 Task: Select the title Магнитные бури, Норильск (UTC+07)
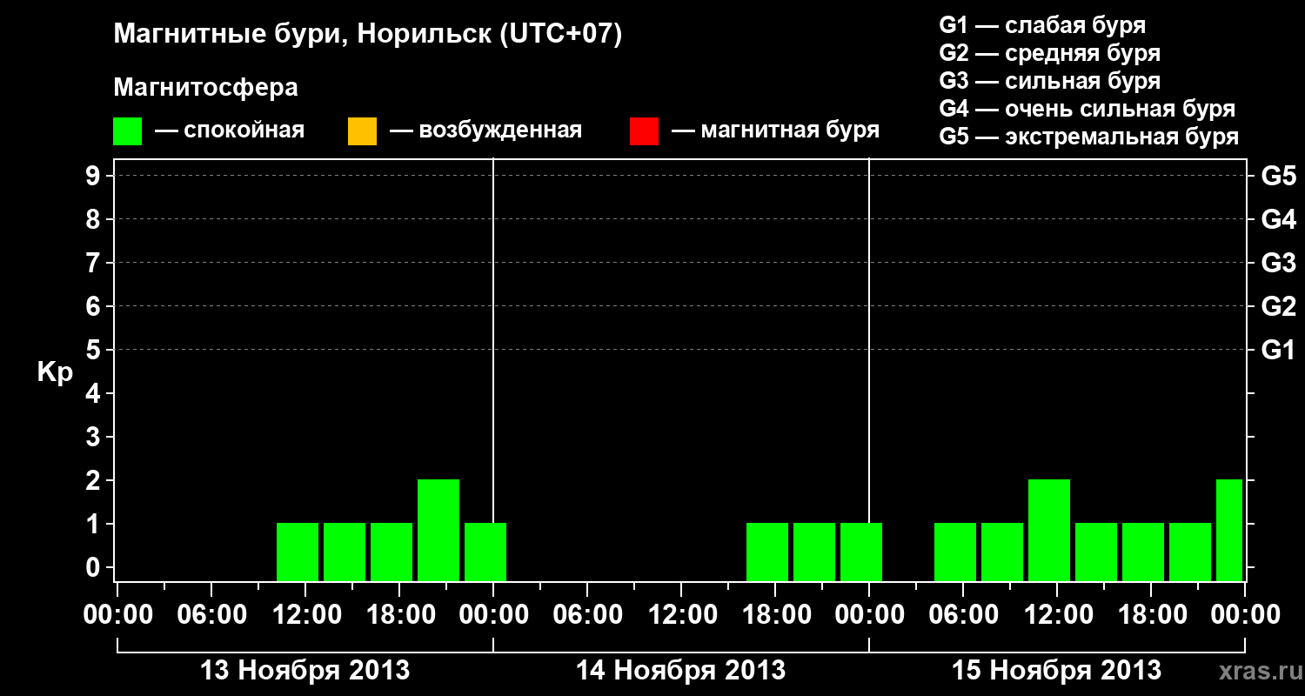[x=368, y=35]
